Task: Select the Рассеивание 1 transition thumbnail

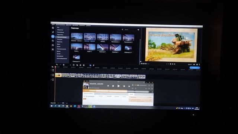Action: pos(116,37)
